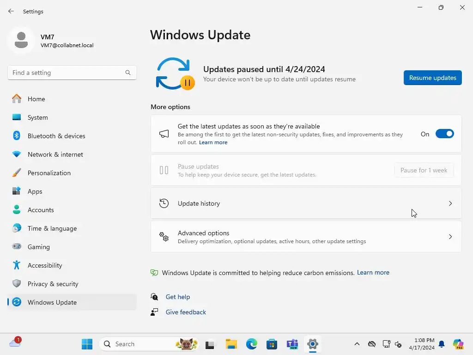
Task: Open Microsoft Store from the taskbar
Action: click(x=272, y=344)
